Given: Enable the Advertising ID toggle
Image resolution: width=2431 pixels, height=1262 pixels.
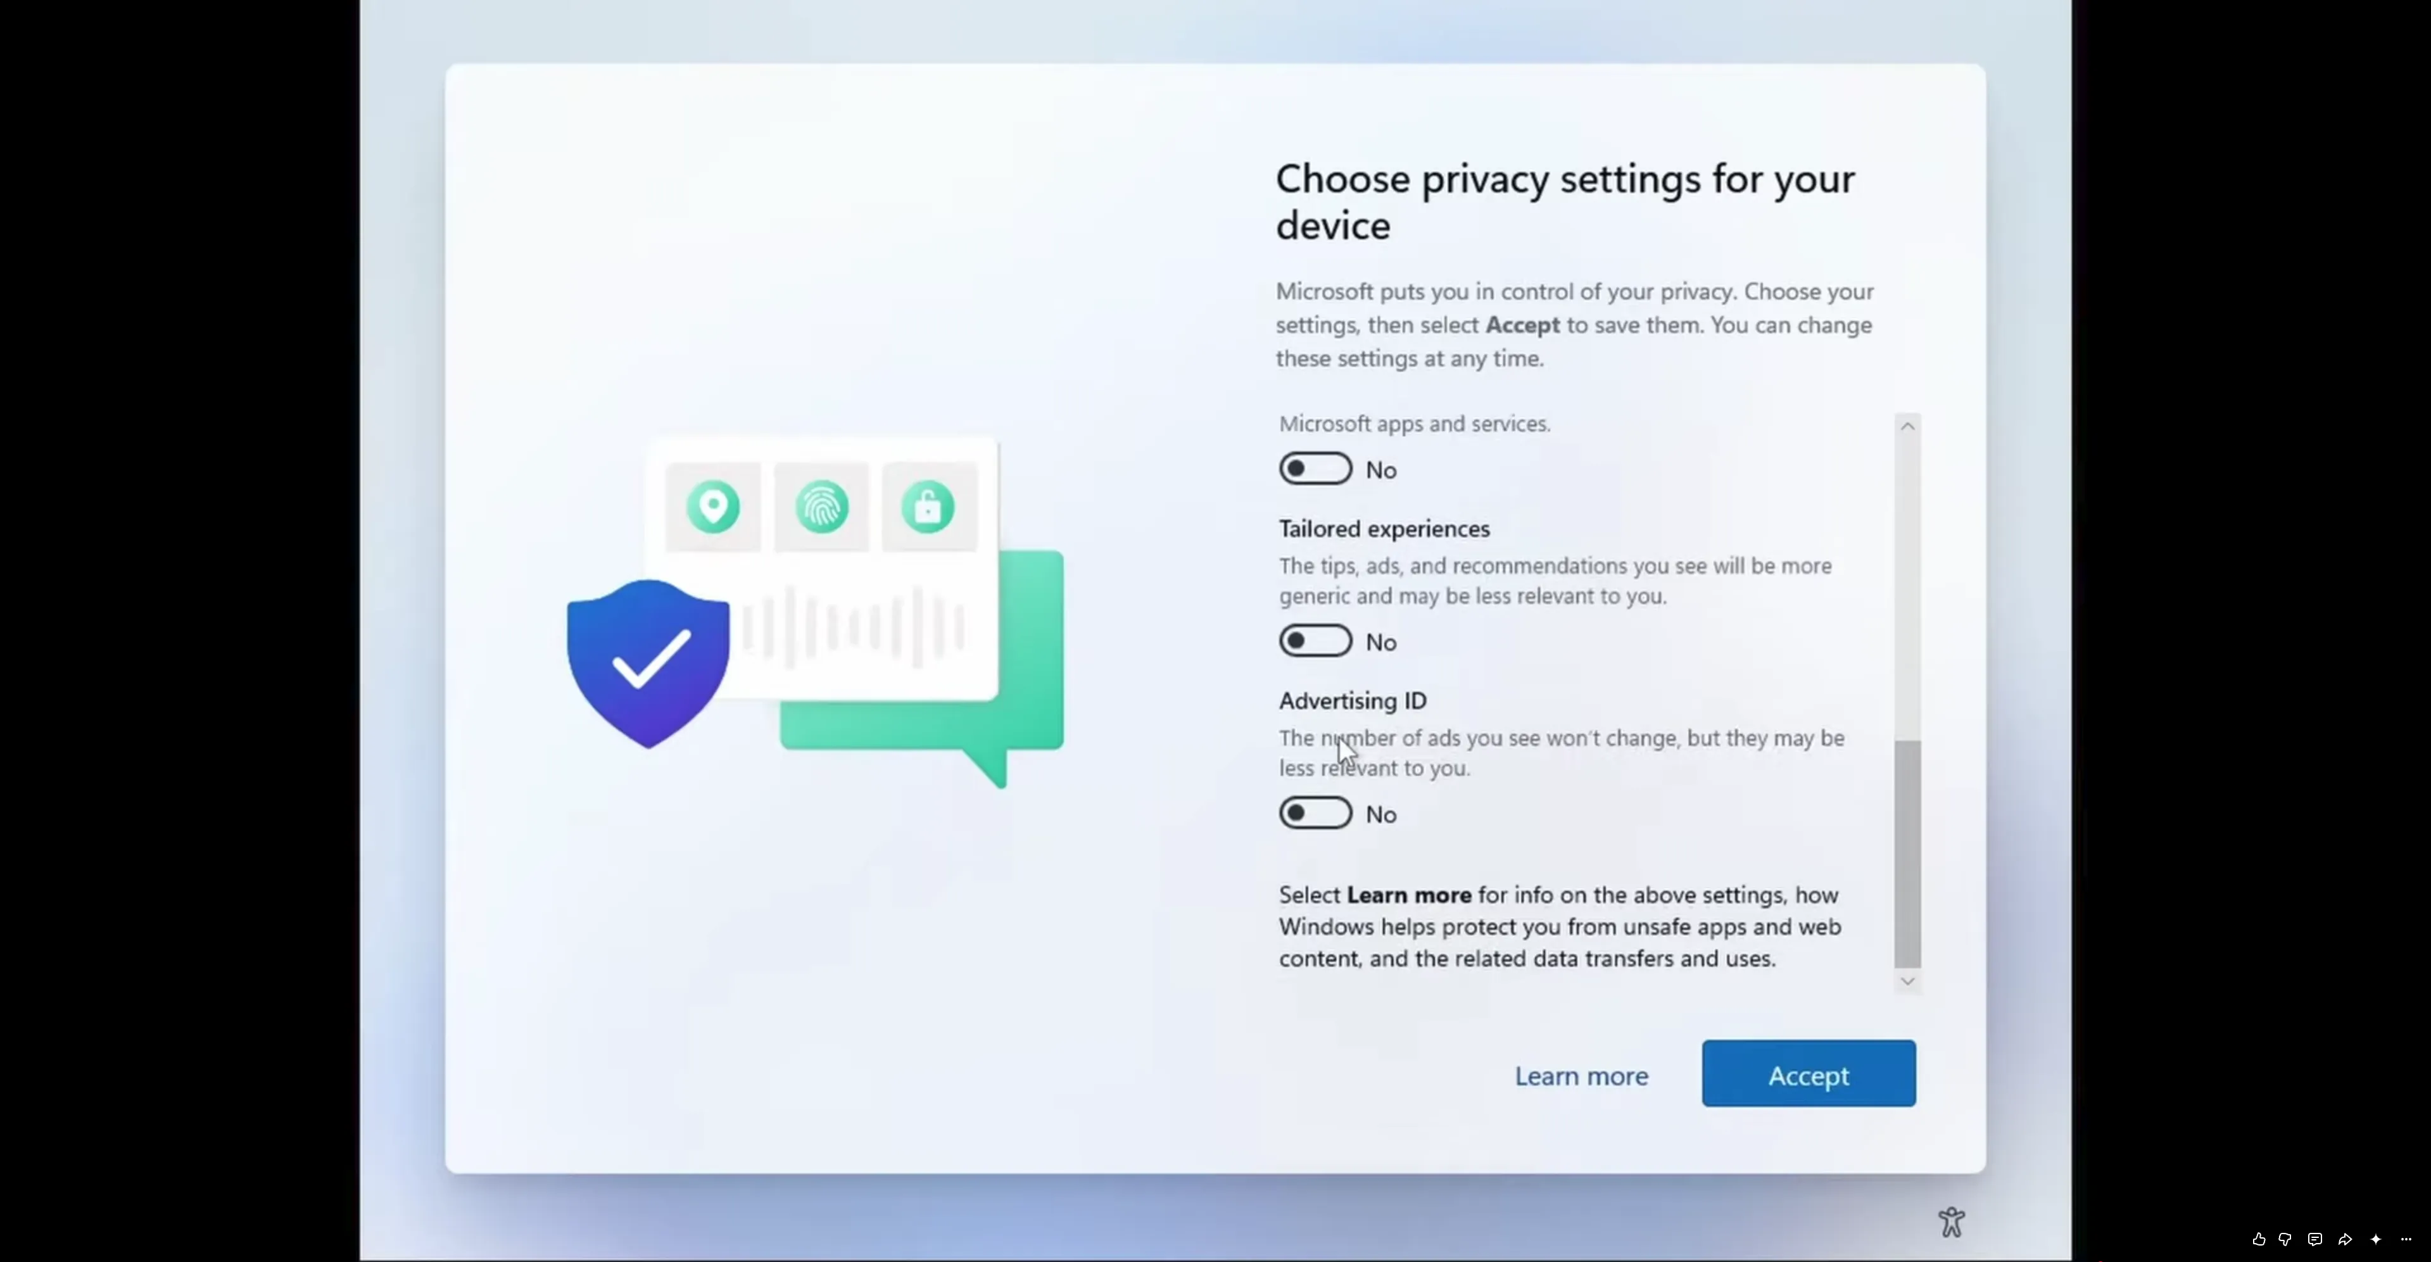Looking at the screenshot, I should pyautogui.click(x=1315, y=812).
